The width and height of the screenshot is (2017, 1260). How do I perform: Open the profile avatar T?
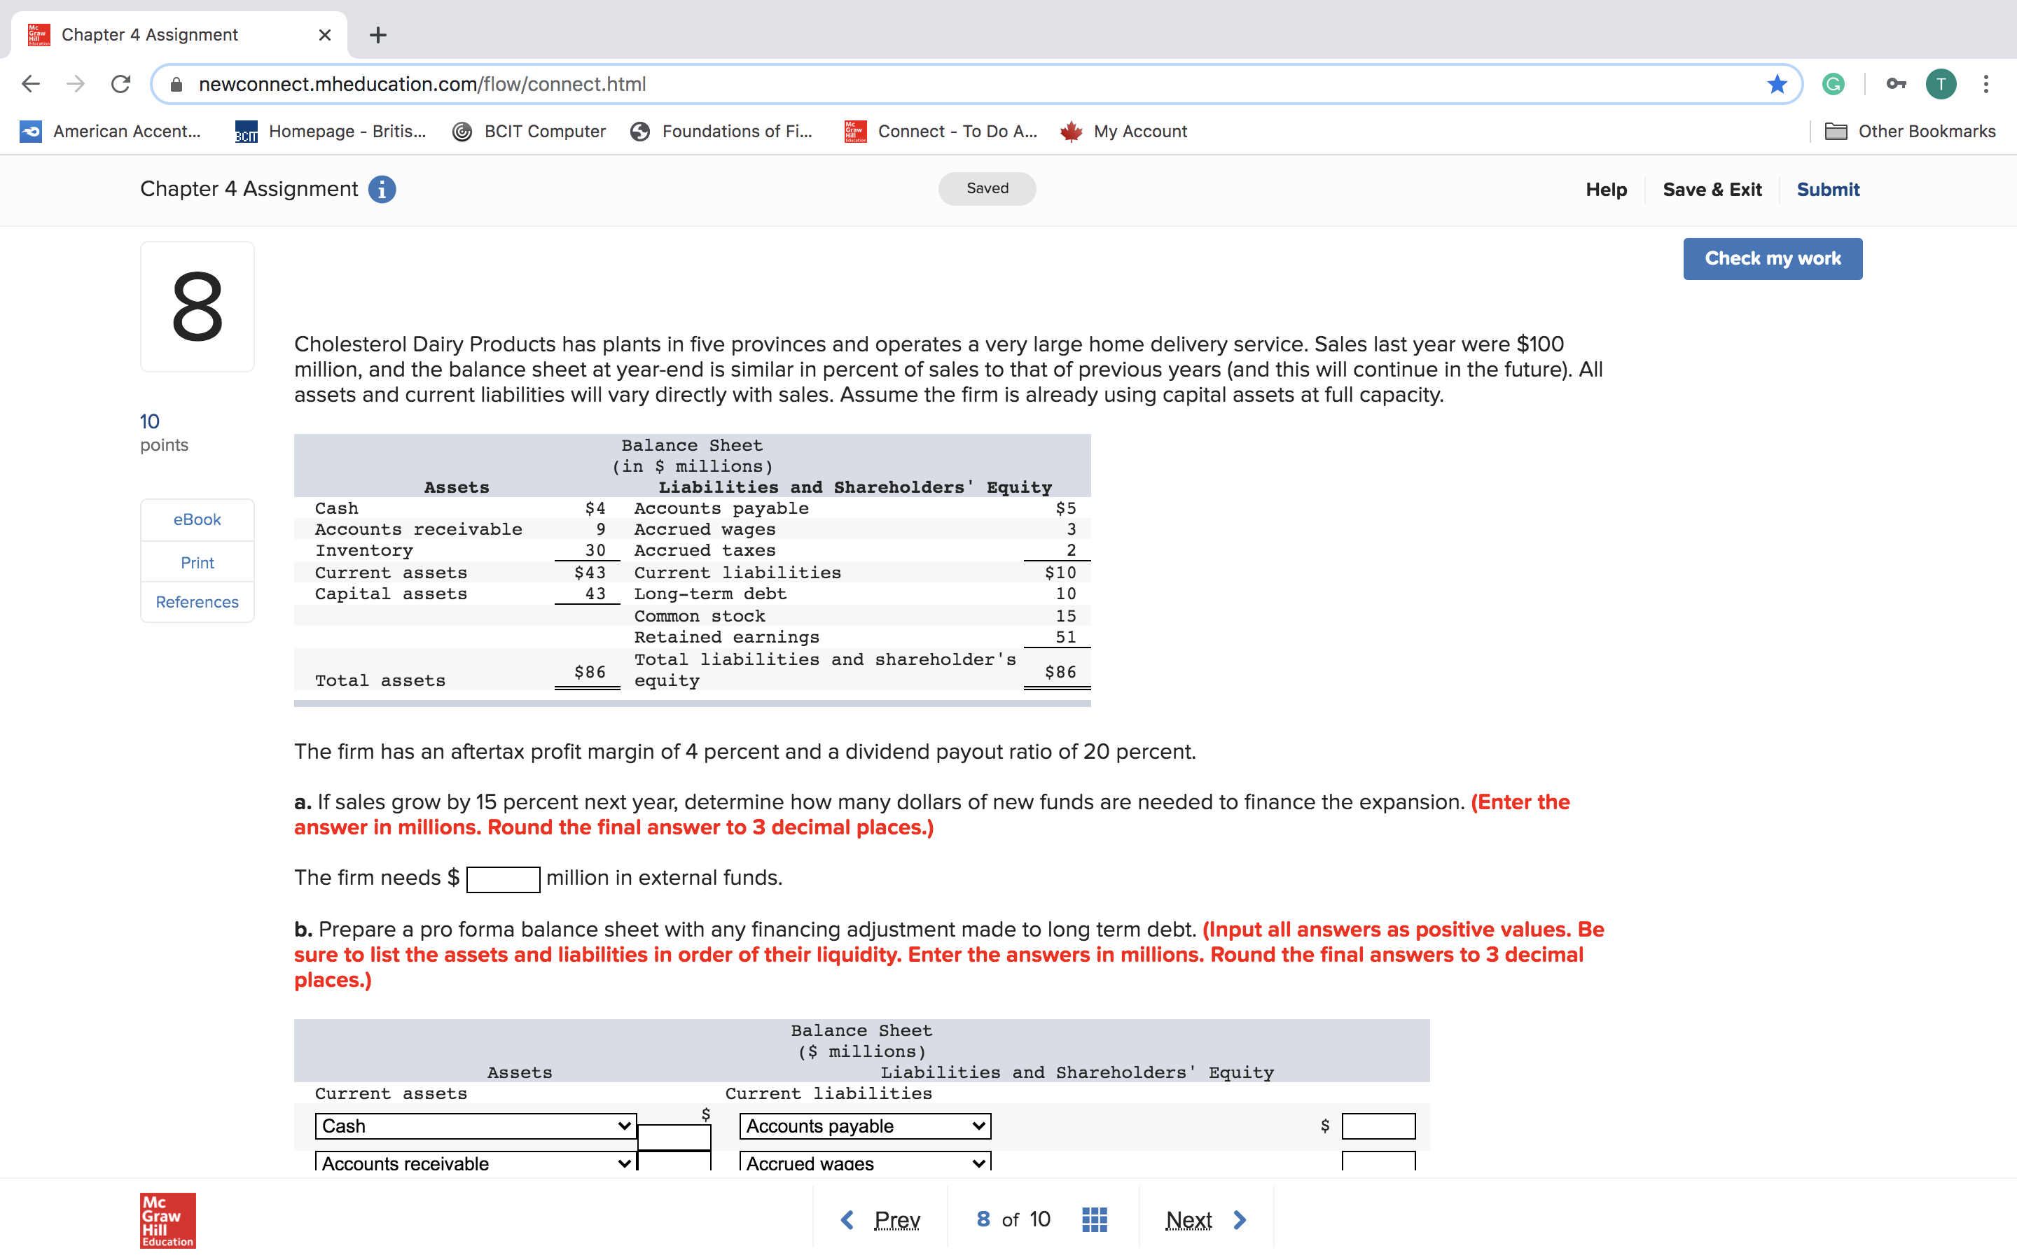(x=1941, y=84)
